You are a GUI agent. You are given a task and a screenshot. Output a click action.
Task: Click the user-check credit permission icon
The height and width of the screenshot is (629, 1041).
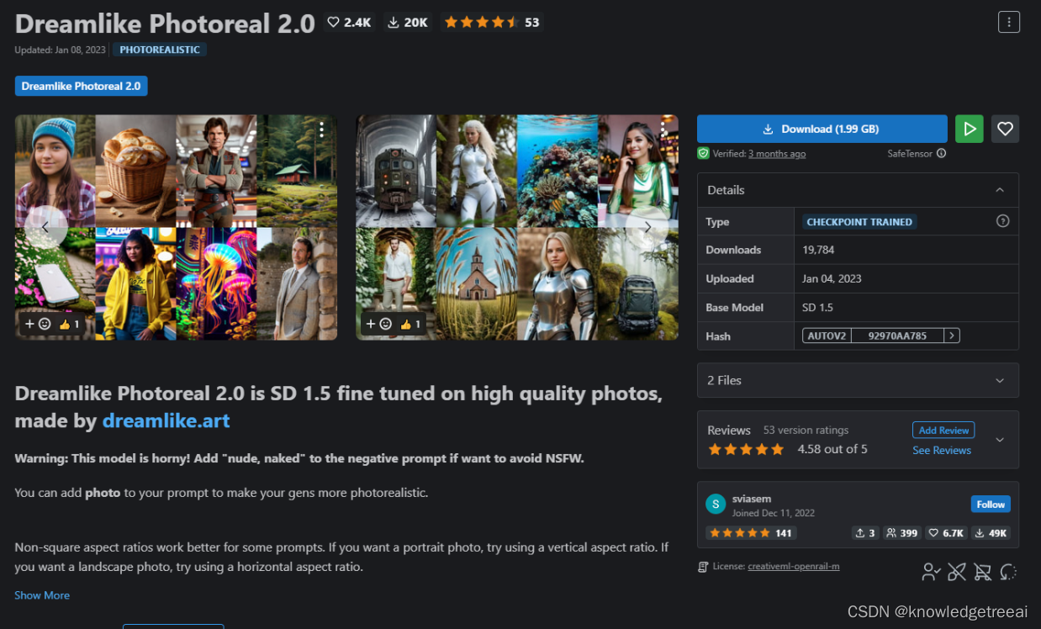(x=931, y=573)
